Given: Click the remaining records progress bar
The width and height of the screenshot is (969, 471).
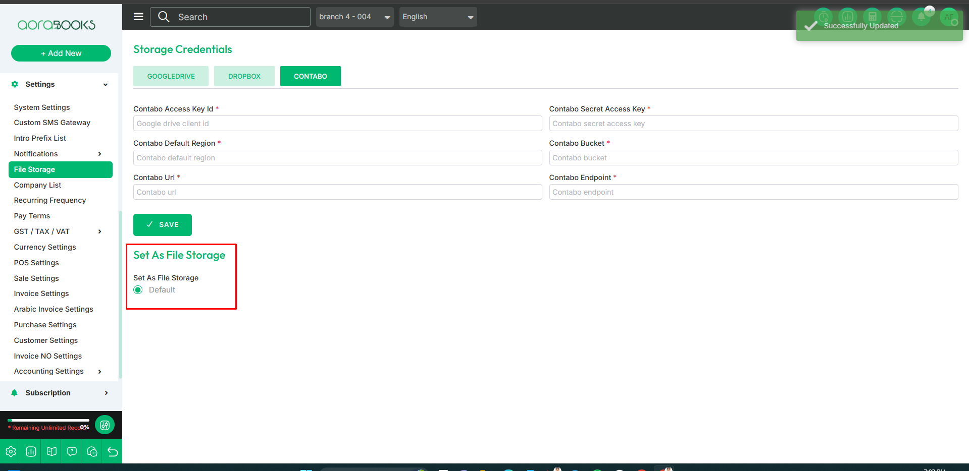Looking at the screenshot, I should click(48, 420).
